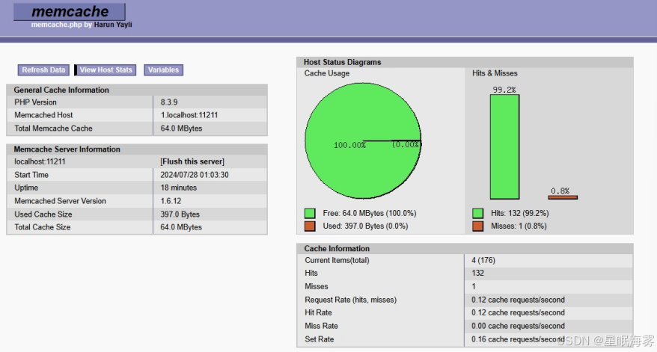The image size is (657, 352).
Task: Click the Hits: 132 (99.2%) legend text
Action: point(520,214)
